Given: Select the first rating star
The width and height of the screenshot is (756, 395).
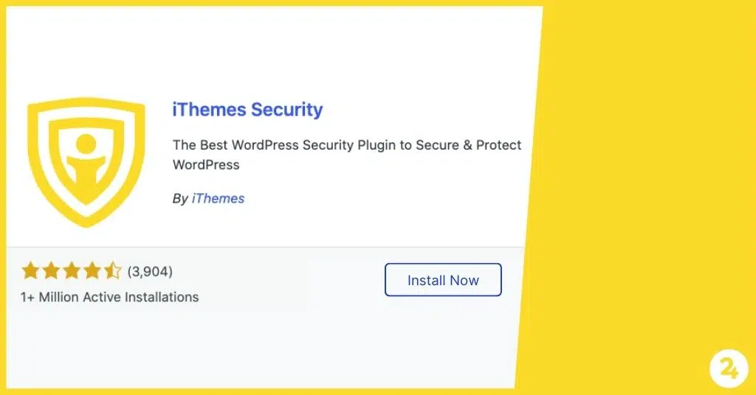Looking at the screenshot, I should click(x=30, y=271).
